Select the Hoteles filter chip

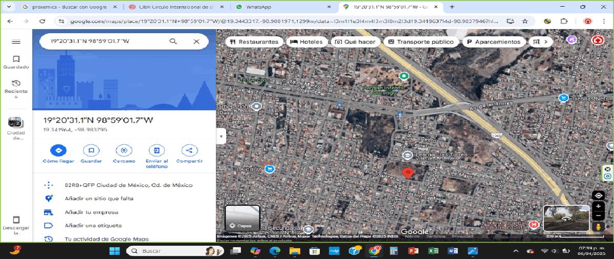(x=306, y=42)
